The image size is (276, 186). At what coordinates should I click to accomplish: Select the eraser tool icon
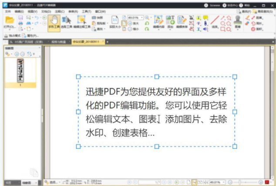(x=247, y=23)
